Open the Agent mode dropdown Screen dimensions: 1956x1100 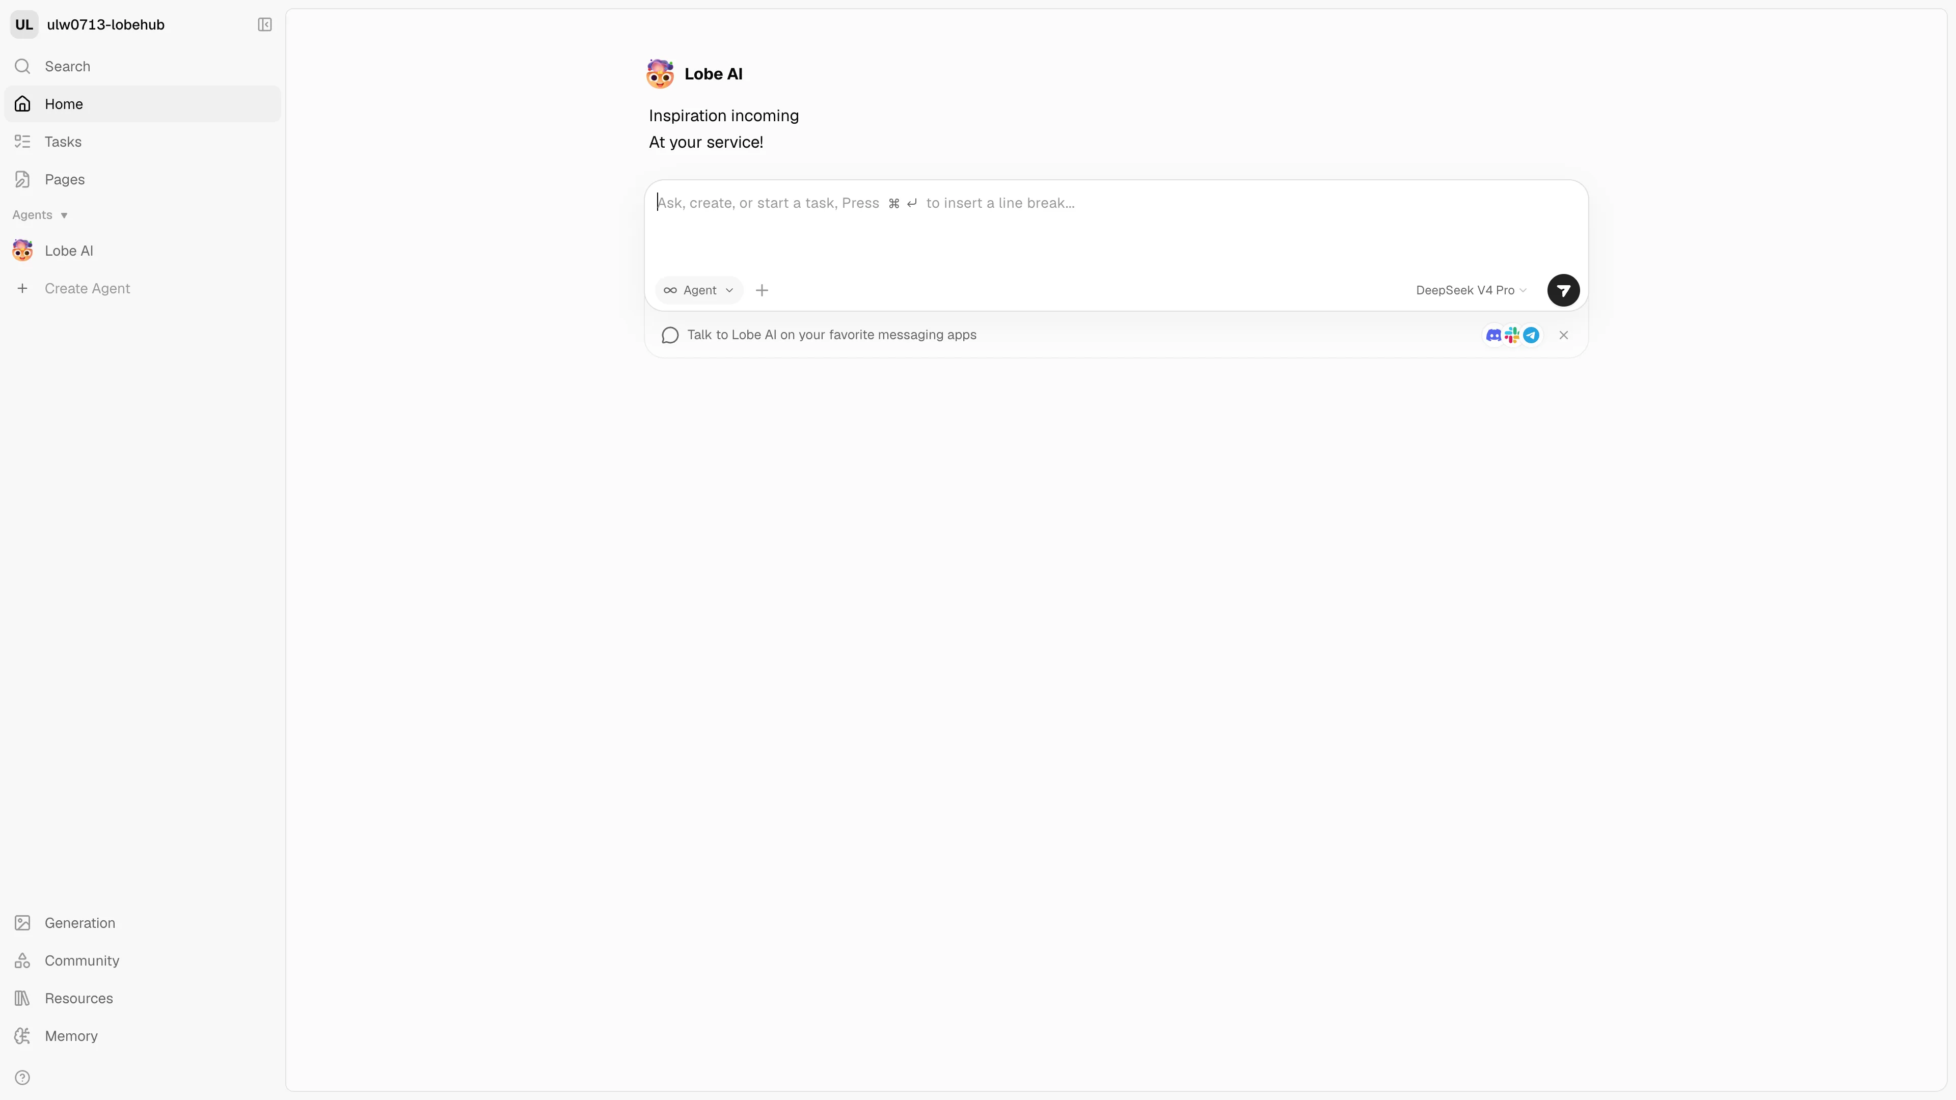pyautogui.click(x=698, y=290)
